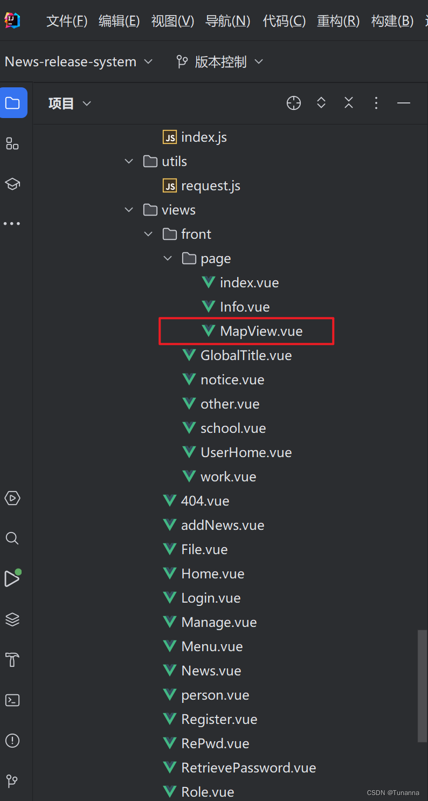This screenshot has height=801, width=428.
Task: Open 项目 view selector dropdown
Action: click(x=70, y=103)
